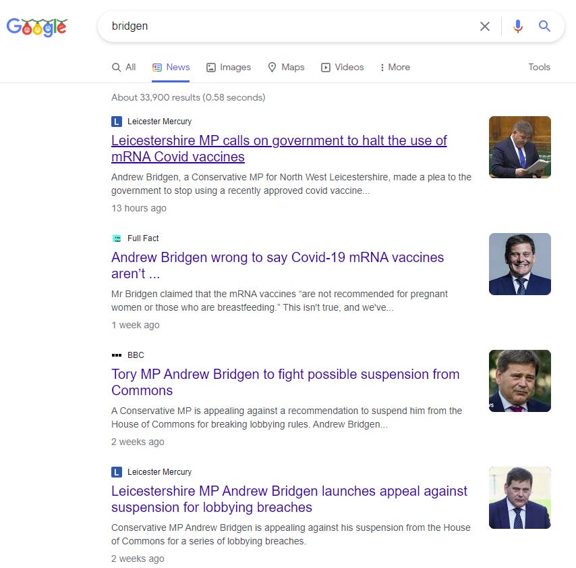The height and width of the screenshot is (568, 576).
Task: Open 'Leicestershire MP calls on government' article
Action: [x=279, y=149]
